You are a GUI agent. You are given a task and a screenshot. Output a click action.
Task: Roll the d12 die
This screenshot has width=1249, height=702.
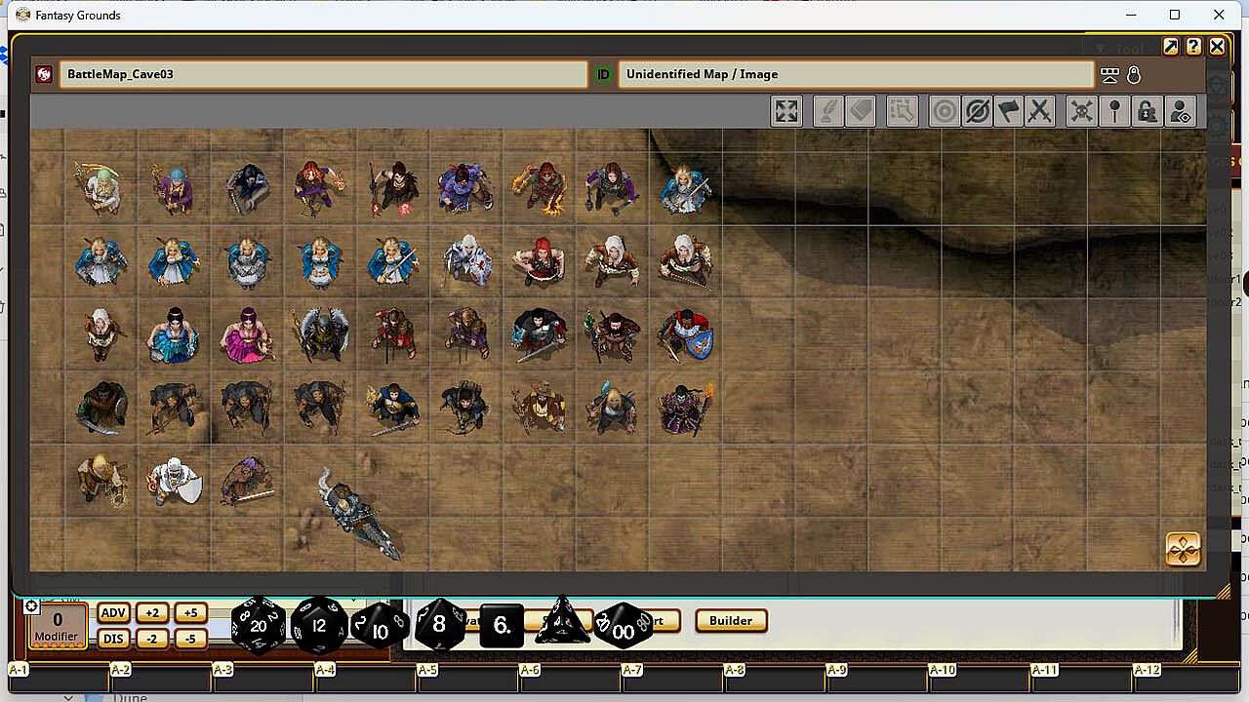319,626
